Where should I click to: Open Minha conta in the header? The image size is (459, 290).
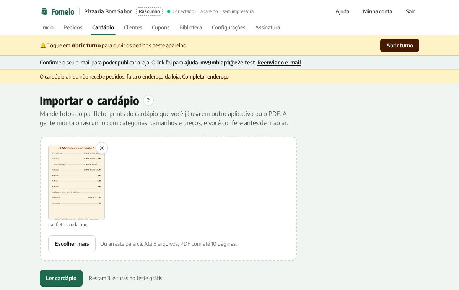click(x=378, y=11)
